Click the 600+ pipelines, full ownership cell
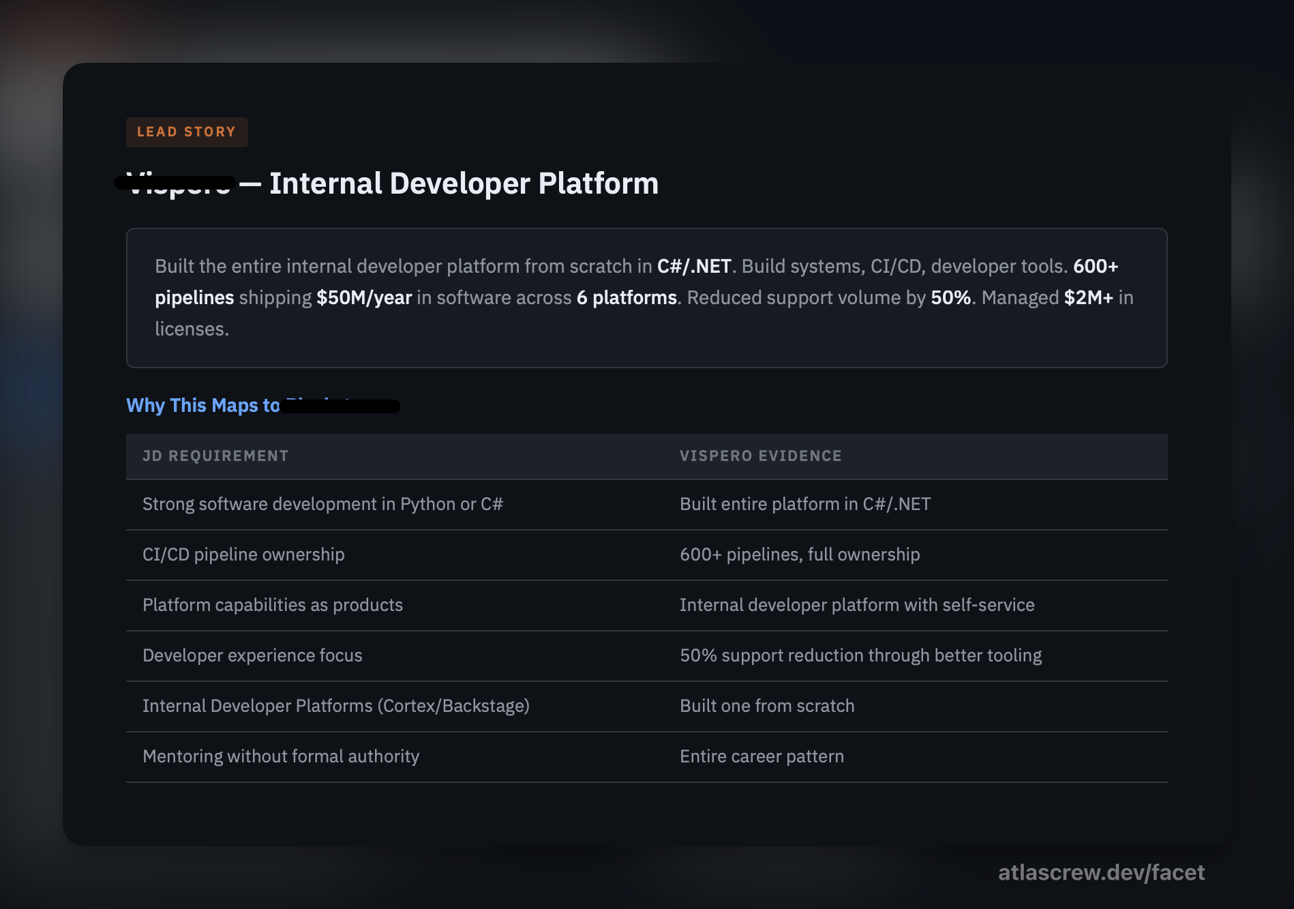1294x909 pixels. tap(799, 554)
